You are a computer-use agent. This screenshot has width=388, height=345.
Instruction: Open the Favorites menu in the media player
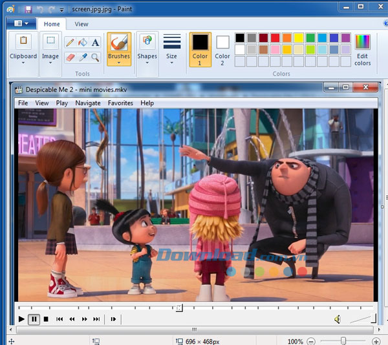point(120,103)
